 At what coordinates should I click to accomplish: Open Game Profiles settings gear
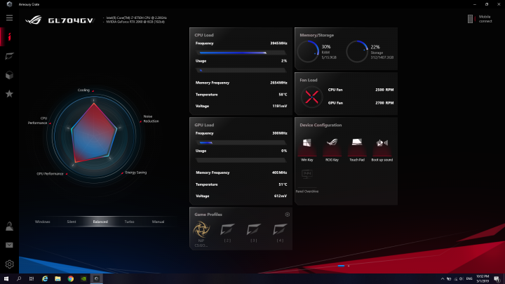click(x=288, y=215)
